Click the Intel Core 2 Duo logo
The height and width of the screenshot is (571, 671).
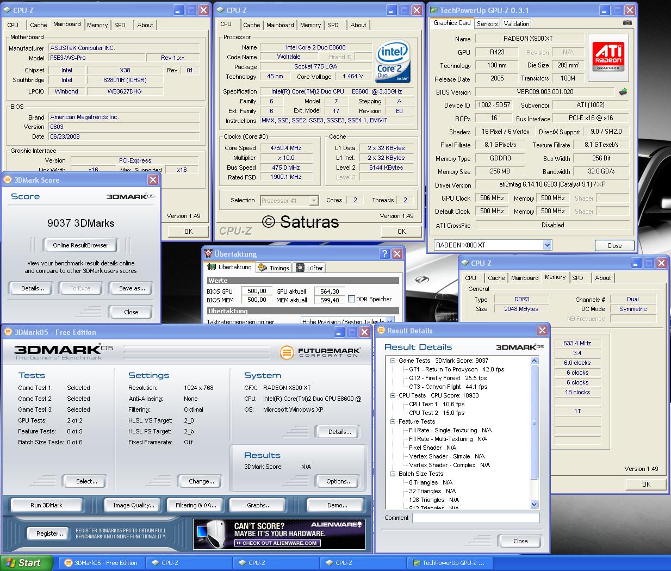coord(393,62)
